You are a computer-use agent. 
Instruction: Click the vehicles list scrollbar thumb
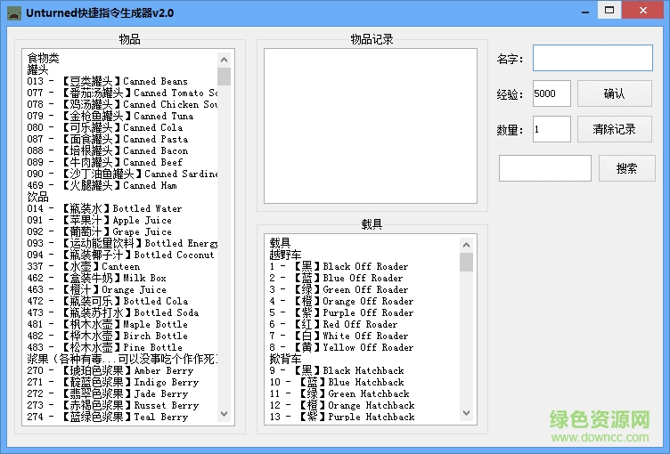[x=466, y=263]
